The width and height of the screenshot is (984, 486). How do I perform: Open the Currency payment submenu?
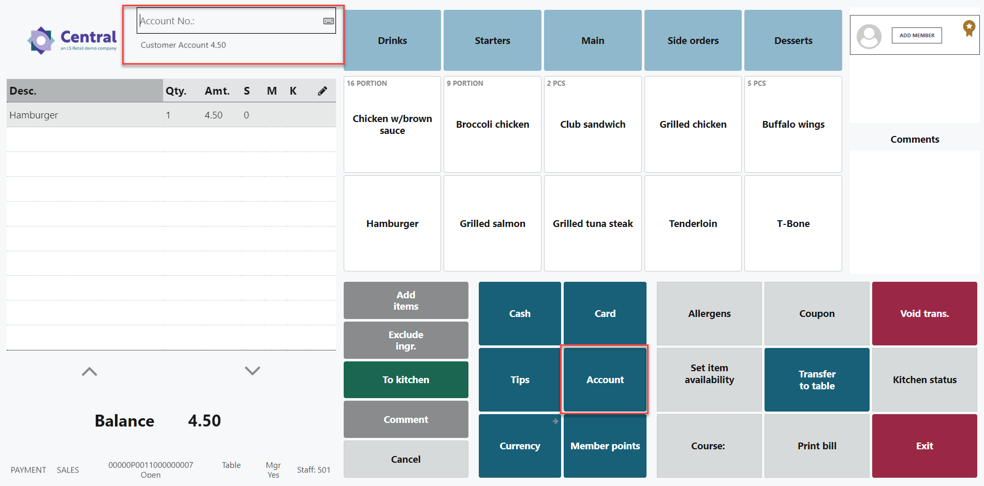point(519,446)
